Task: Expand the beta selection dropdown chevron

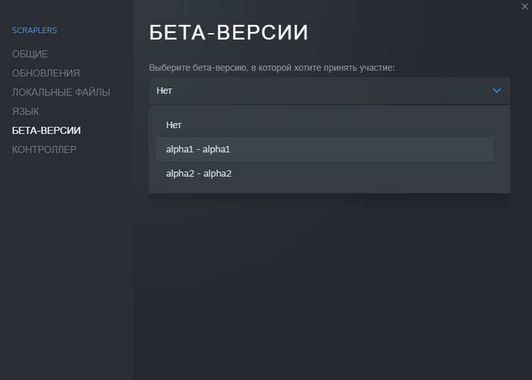Action: (x=497, y=91)
